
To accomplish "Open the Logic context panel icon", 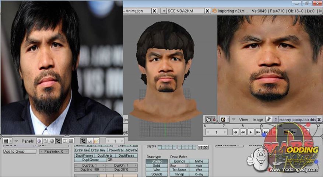I will tap(40, 141).
